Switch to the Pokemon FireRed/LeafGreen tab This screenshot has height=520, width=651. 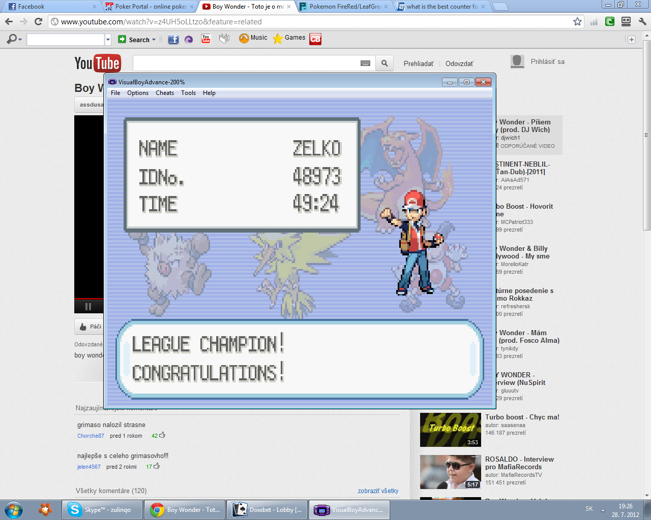pyautogui.click(x=344, y=7)
